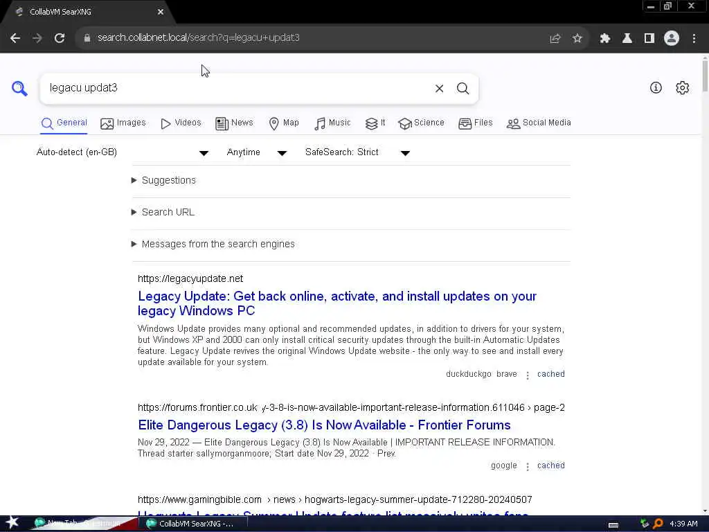The width and height of the screenshot is (709, 532).
Task: Expand the Search URL section
Action: pos(163,212)
